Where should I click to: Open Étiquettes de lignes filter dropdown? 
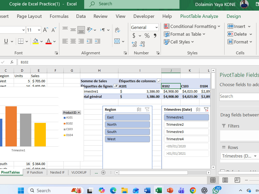click(116, 86)
